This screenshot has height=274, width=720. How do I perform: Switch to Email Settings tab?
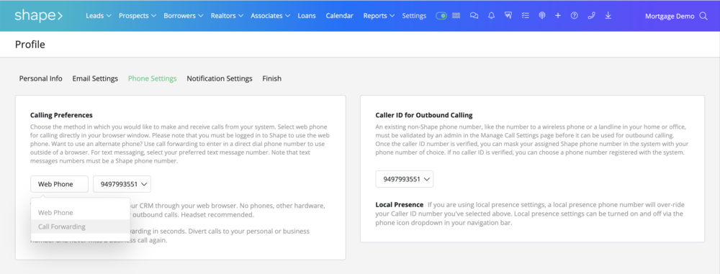(x=95, y=78)
